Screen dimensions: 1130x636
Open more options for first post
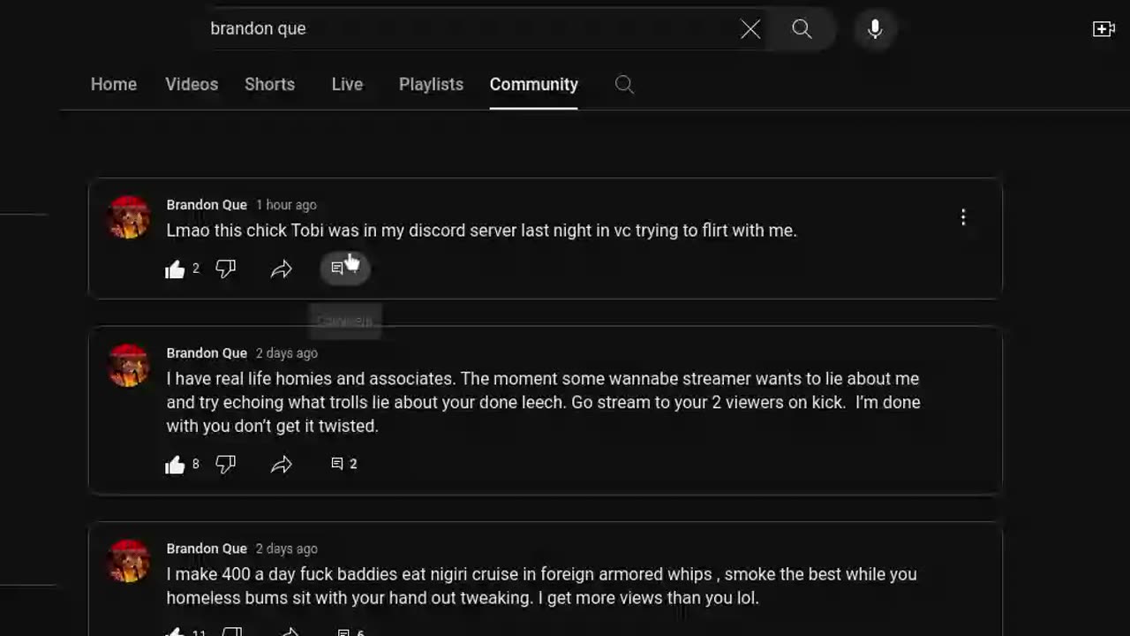(963, 217)
